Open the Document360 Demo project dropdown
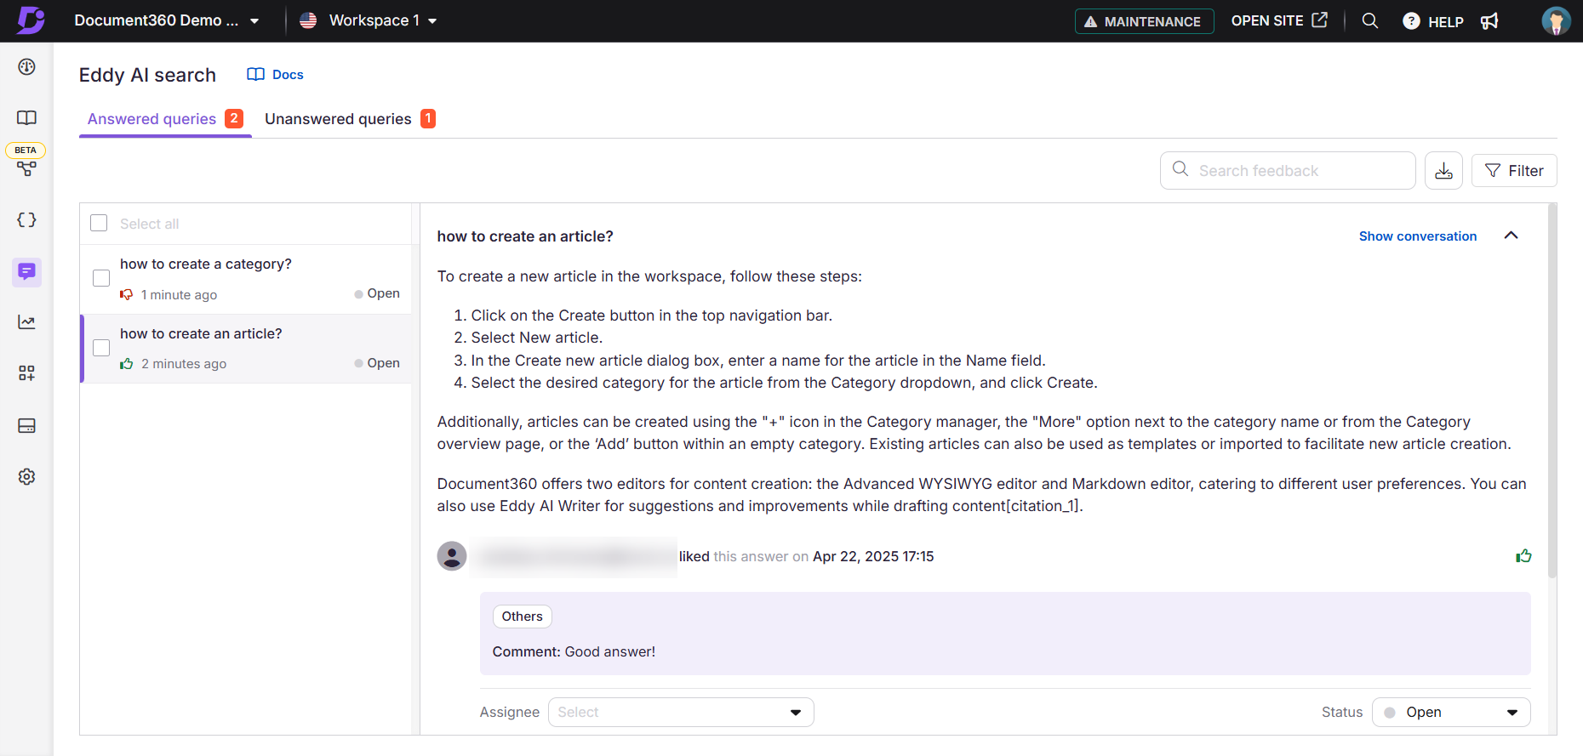Image resolution: width=1583 pixels, height=756 pixels. [x=166, y=20]
